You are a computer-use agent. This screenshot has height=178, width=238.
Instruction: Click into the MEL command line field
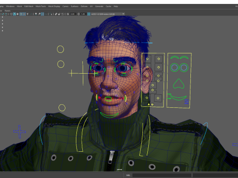coord(162,175)
